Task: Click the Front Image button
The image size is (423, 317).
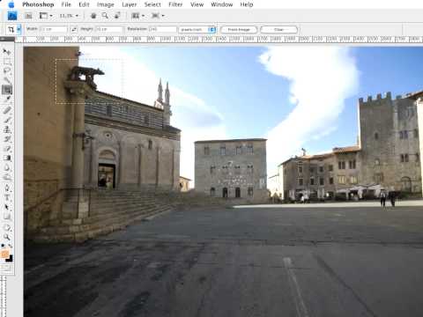Action: (239, 30)
